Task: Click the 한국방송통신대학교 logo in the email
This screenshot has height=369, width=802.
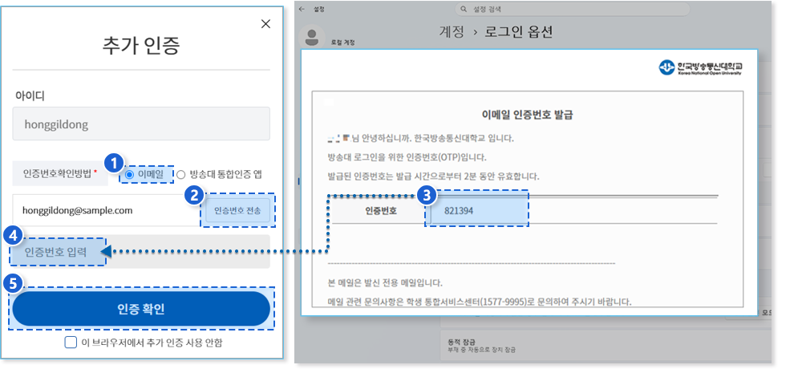Action: pos(700,67)
